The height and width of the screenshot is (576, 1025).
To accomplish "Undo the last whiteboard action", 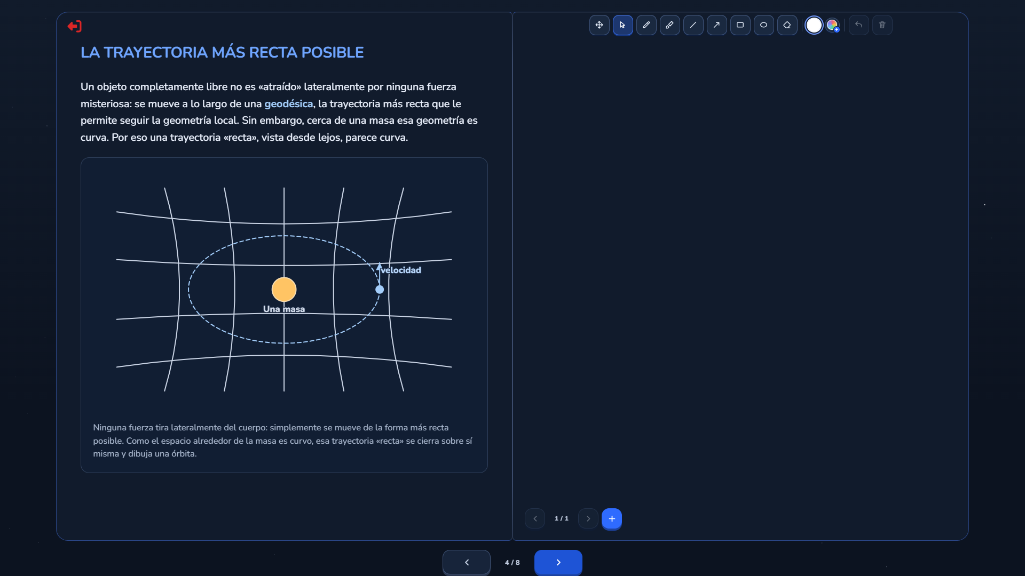I will (x=858, y=25).
